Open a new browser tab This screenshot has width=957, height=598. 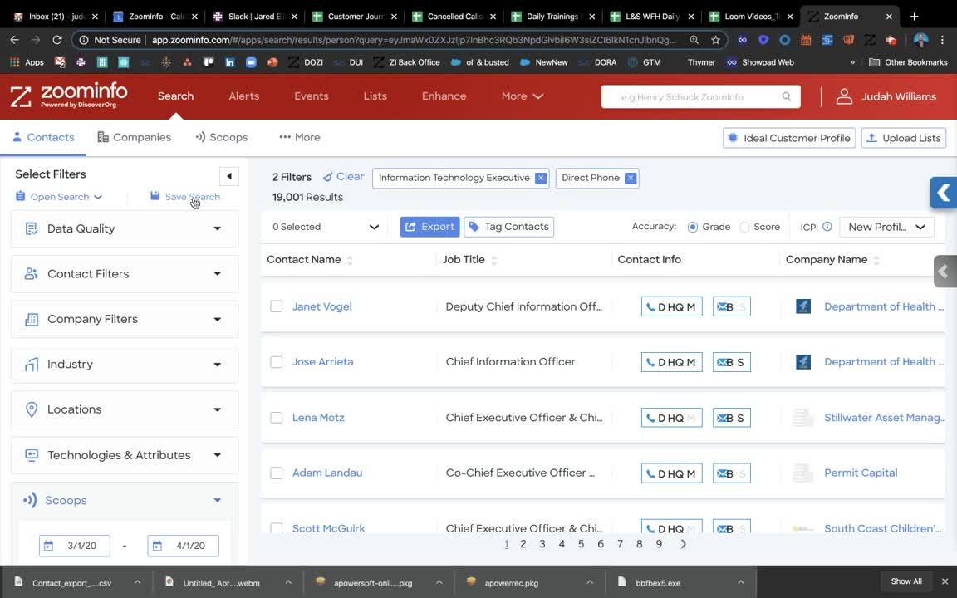[915, 17]
